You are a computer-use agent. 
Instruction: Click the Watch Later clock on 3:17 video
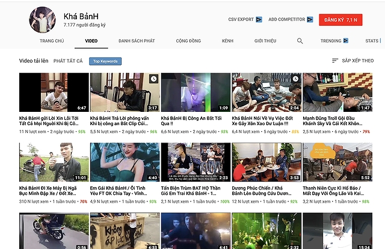[x=154, y=79]
